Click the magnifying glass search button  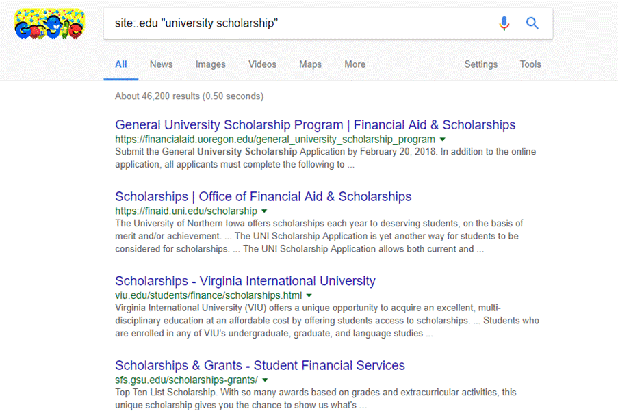point(532,24)
